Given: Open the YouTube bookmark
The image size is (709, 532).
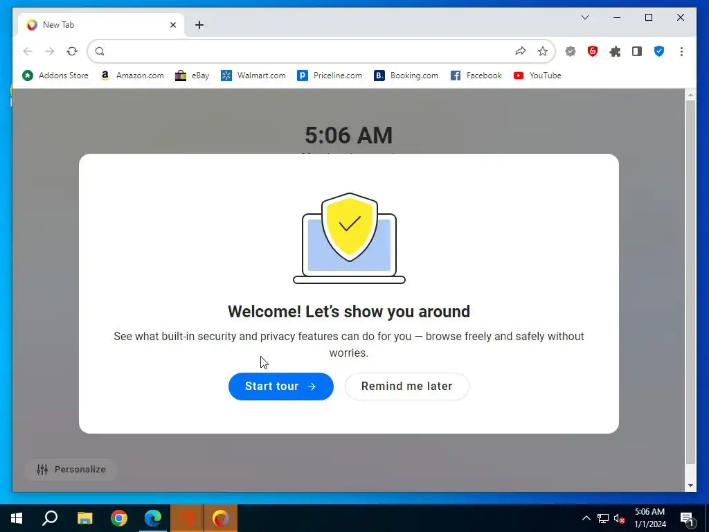Looking at the screenshot, I should pos(537,76).
